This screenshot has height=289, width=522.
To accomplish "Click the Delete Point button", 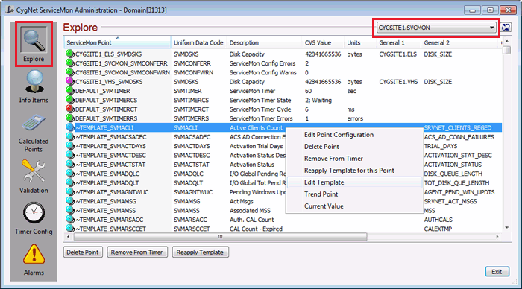I will [83, 252].
